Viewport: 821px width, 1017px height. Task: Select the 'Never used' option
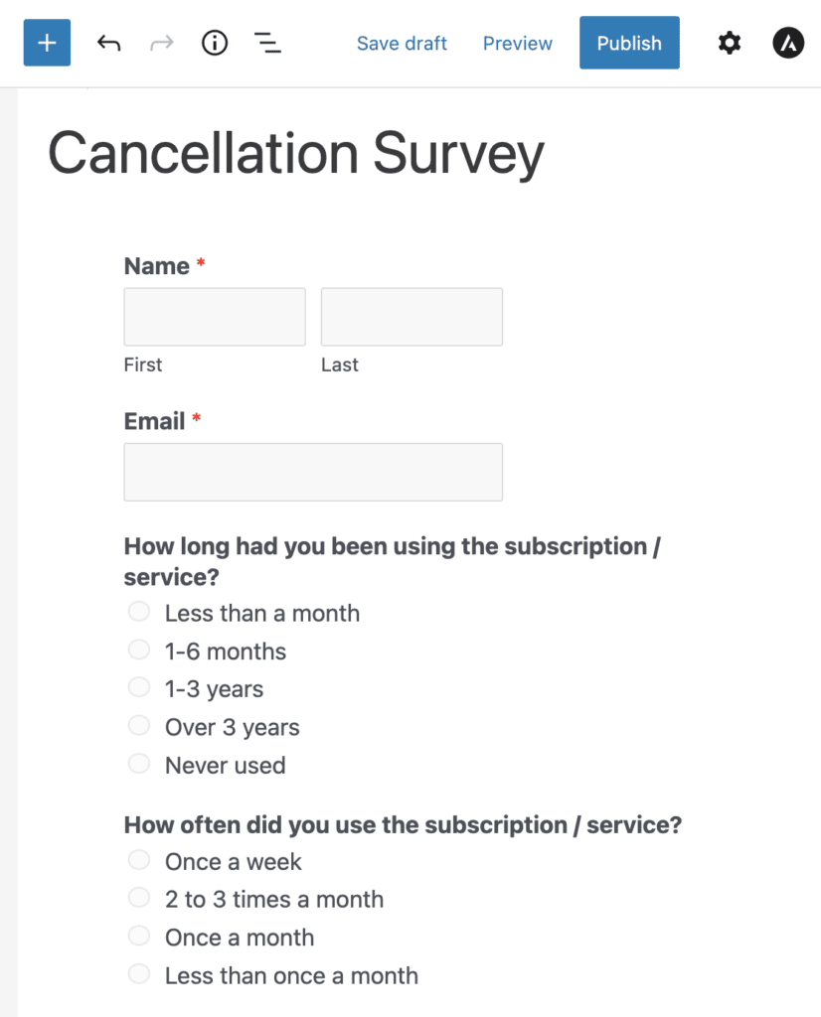pyautogui.click(x=138, y=763)
